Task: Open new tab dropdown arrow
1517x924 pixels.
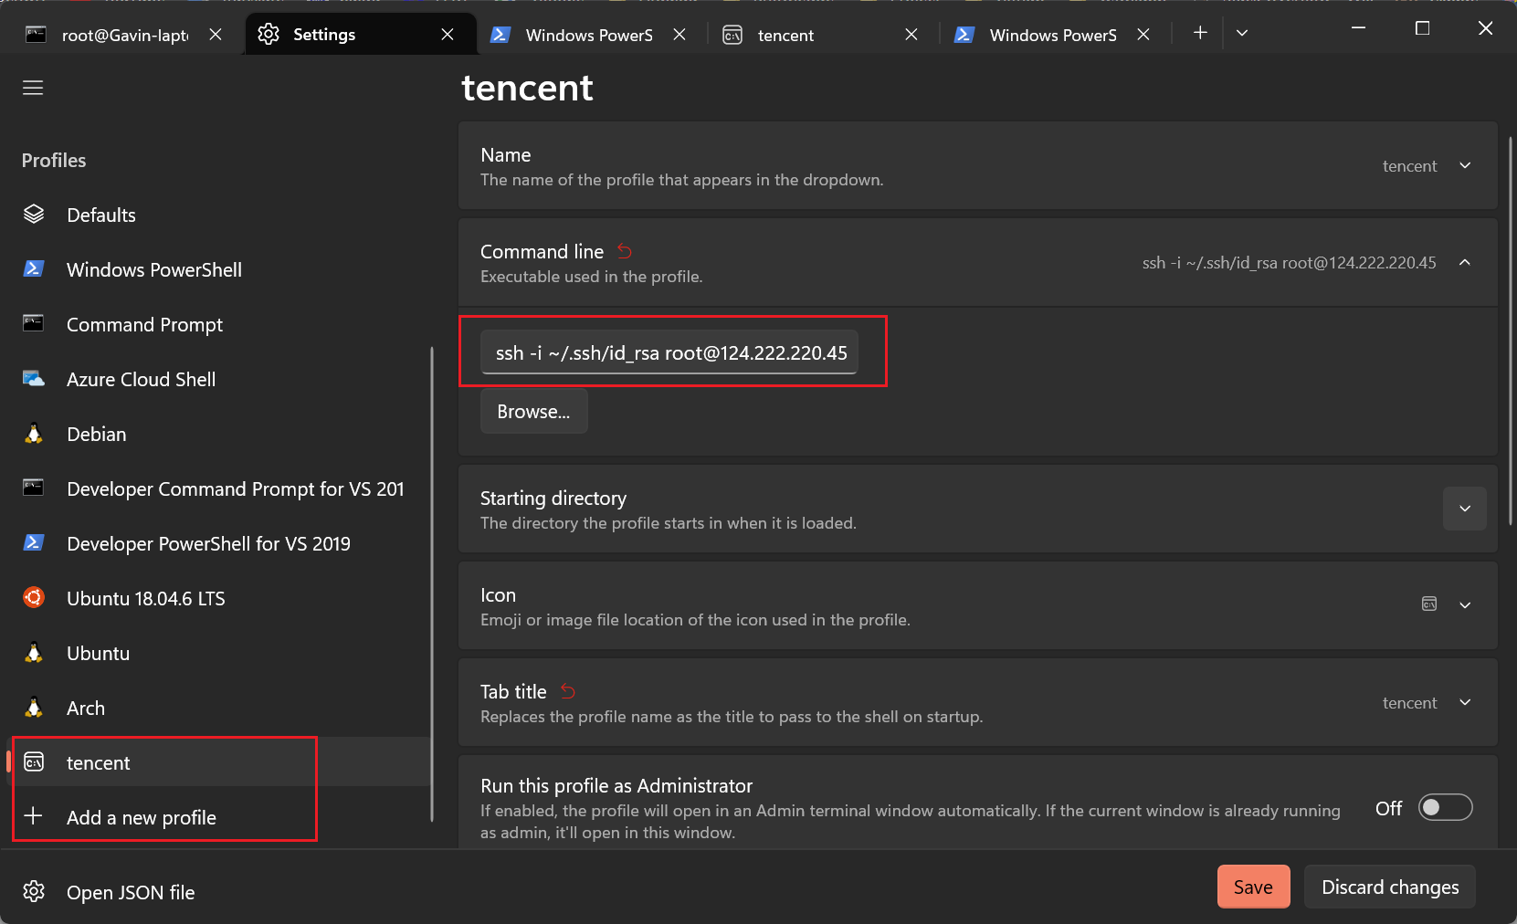Action: click(1242, 33)
